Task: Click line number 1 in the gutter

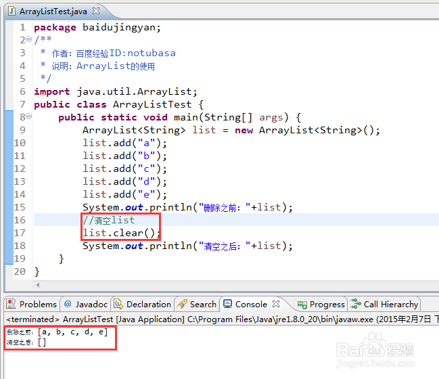Action: click(22, 28)
